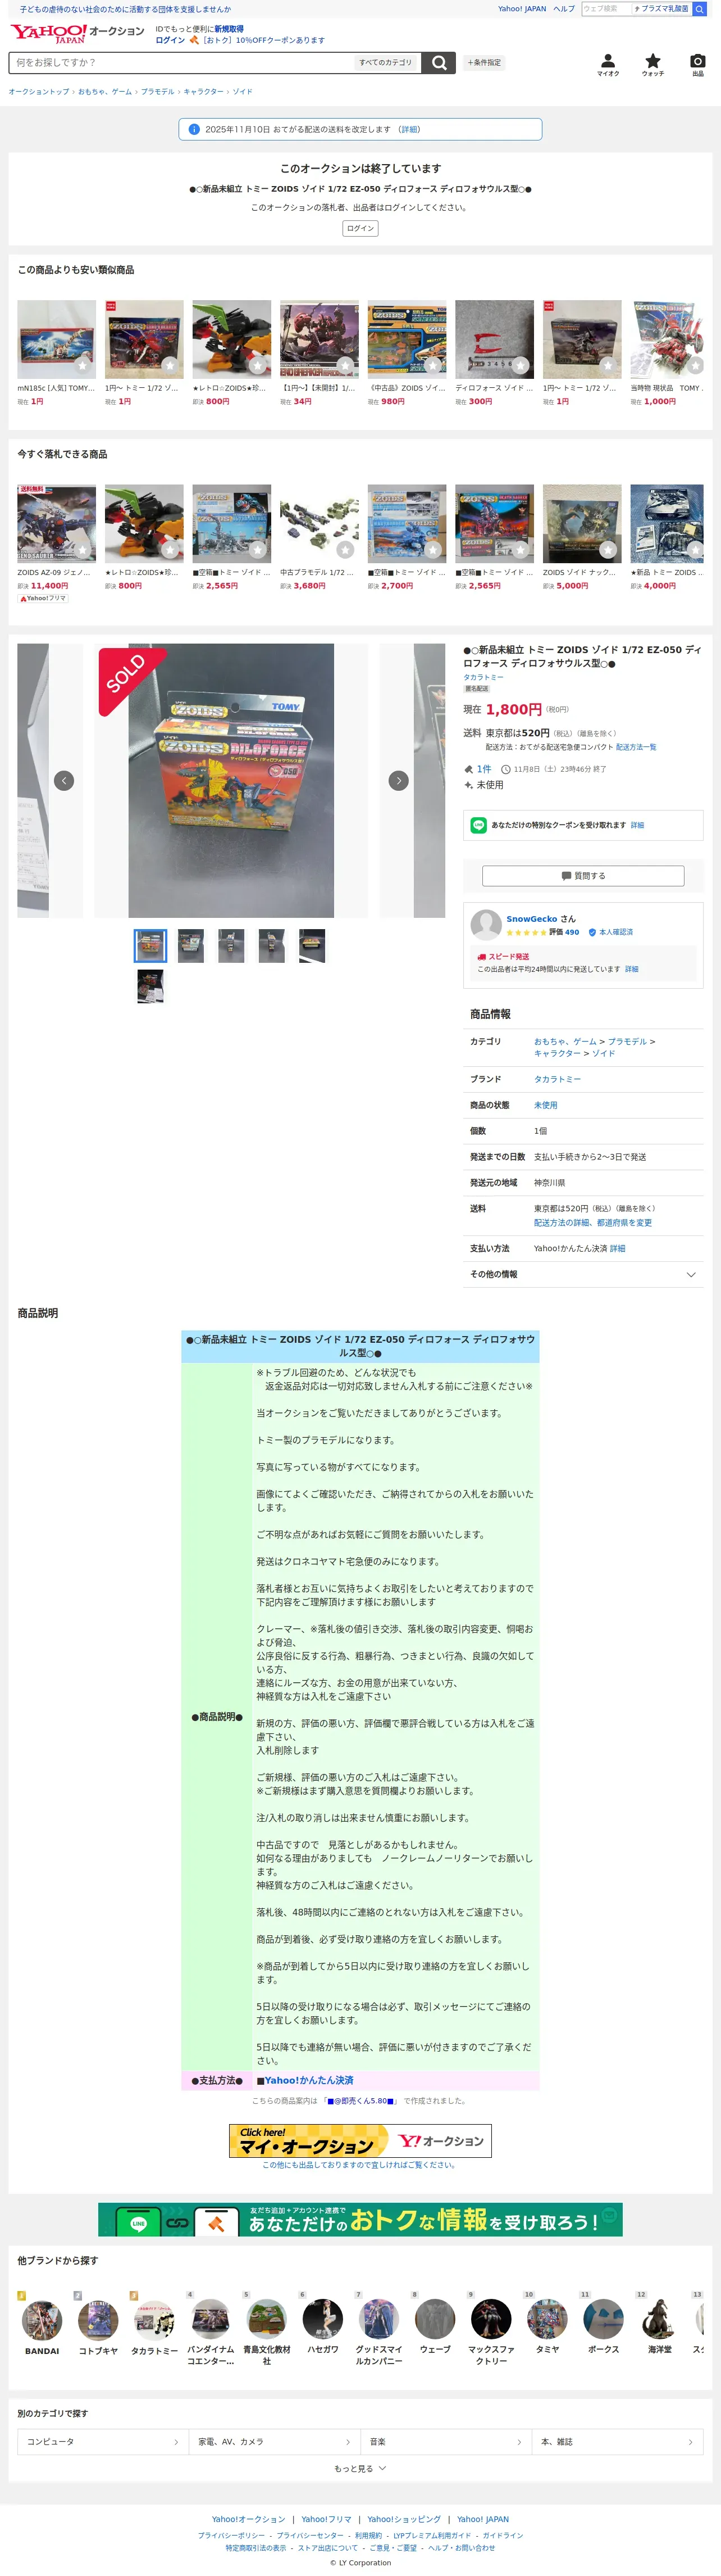The image size is (721, 2576).
Task: Click the ボークス brand icon
Action: 603,2319
